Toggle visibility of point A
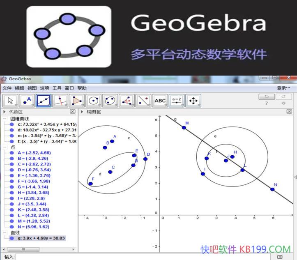This screenshot has width=297, height=260. pyautogui.click(x=12, y=153)
